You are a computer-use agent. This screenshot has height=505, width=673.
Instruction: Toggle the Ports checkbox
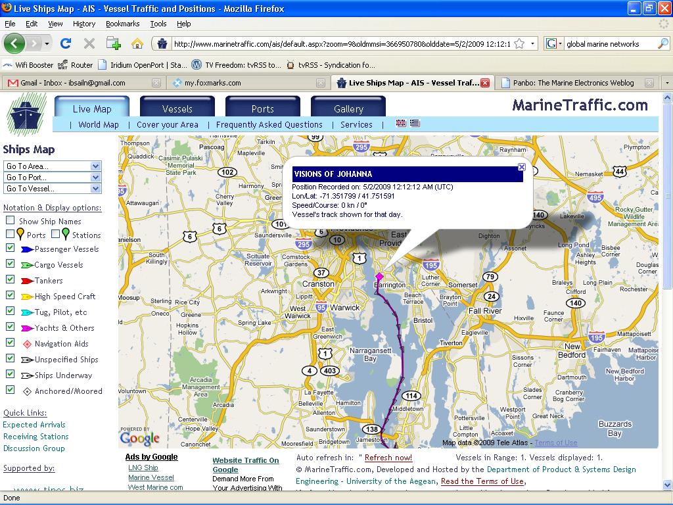[x=10, y=234]
